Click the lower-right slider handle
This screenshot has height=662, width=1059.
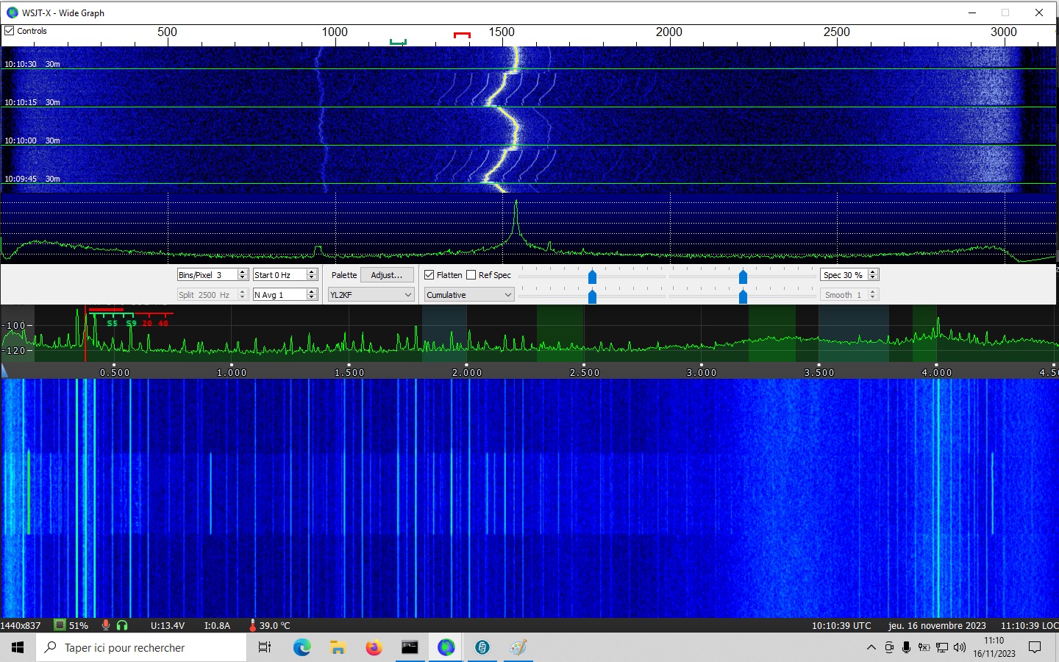[743, 296]
